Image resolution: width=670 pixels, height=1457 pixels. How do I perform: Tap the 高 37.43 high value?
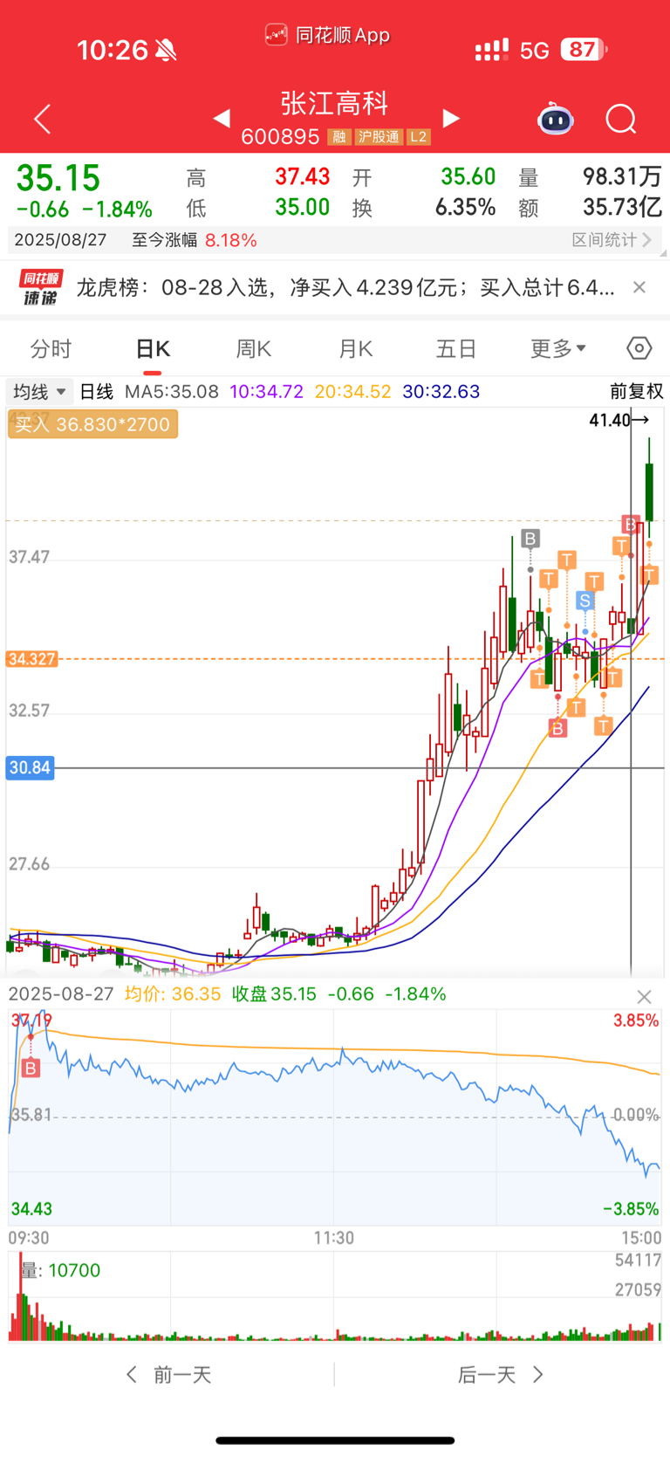[303, 177]
